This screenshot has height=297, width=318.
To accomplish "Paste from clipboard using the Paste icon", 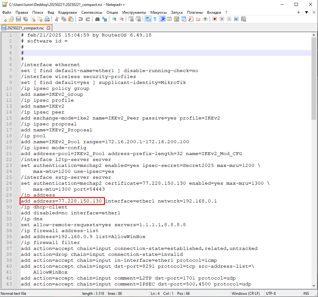I will click(71, 19).
